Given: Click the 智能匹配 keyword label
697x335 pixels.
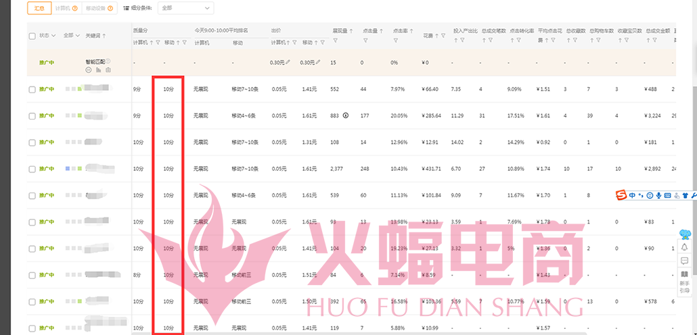Looking at the screenshot, I should tap(95, 61).
